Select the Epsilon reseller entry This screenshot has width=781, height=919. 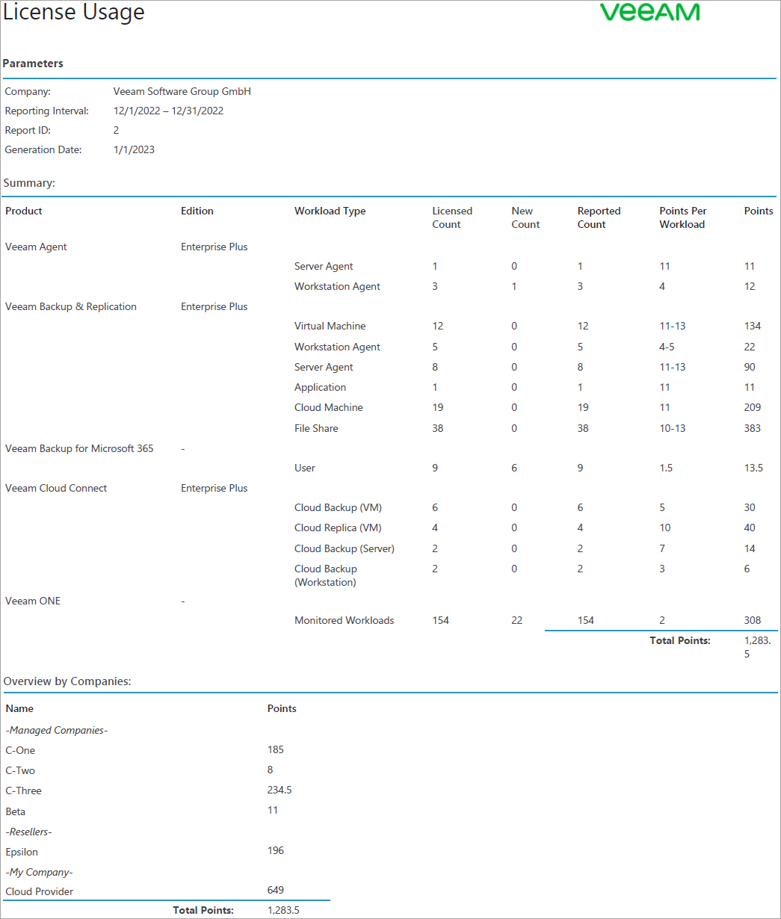(22, 852)
